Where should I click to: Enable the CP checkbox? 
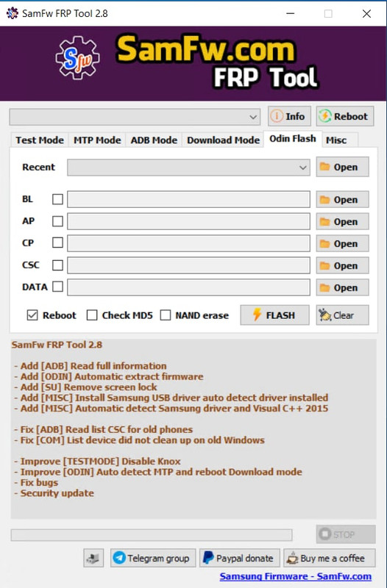(57, 243)
